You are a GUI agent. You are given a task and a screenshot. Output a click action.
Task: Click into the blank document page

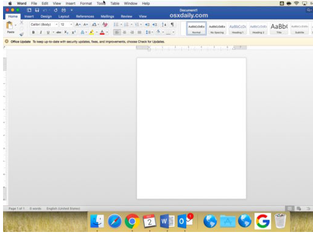[x=191, y=128]
